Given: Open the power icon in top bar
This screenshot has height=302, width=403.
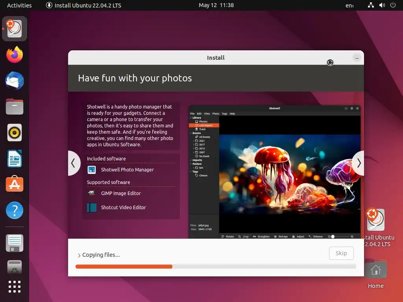Looking at the screenshot, I should [393, 5].
